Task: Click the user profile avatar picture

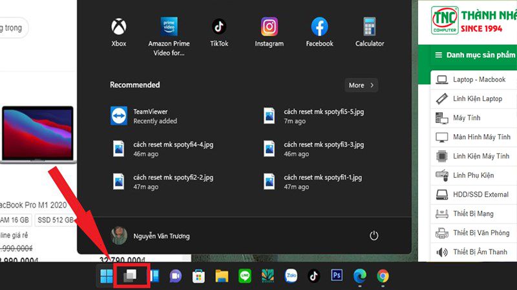Action: point(119,236)
